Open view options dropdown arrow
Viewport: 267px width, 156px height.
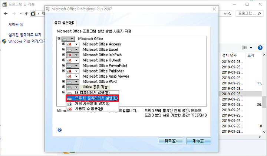[251, 48]
